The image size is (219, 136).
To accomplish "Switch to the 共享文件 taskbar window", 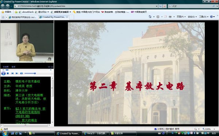I will [x=123, y=133].
